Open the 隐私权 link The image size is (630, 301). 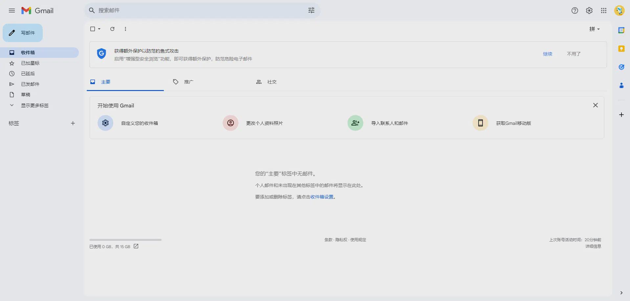pyautogui.click(x=341, y=240)
